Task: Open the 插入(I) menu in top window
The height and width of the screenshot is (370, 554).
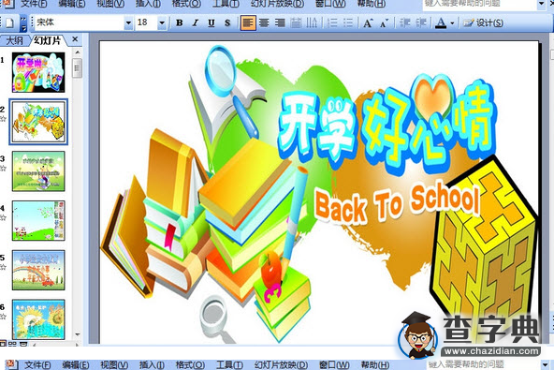Action: (149, 4)
